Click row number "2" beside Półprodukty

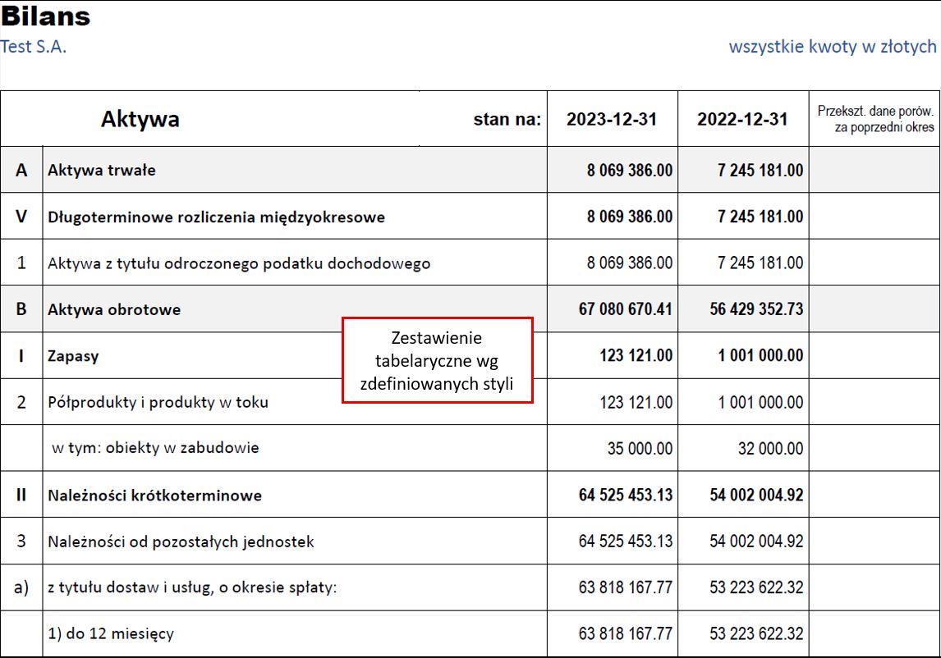pyautogui.click(x=21, y=402)
